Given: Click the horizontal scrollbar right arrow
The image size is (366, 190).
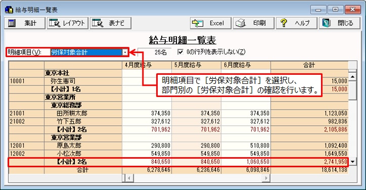Looking at the screenshot, I should pyautogui.click(x=265, y=178).
